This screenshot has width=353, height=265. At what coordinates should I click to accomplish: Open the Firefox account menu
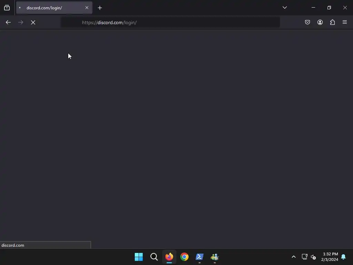pyautogui.click(x=320, y=22)
